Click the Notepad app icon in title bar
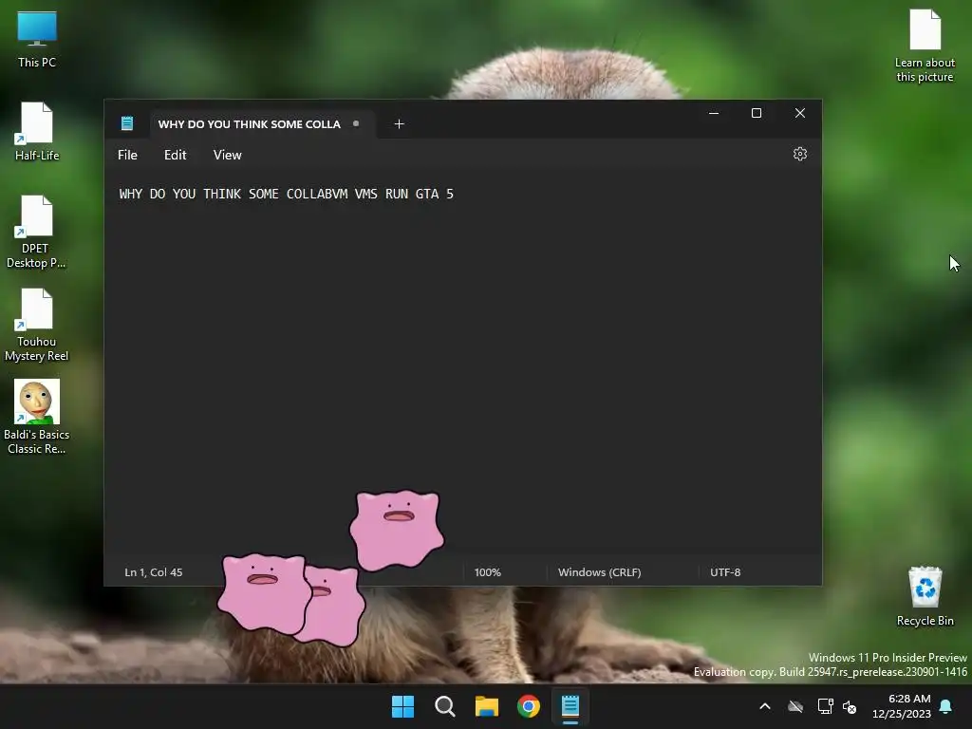Viewport: 972px width, 729px height. click(127, 123)
